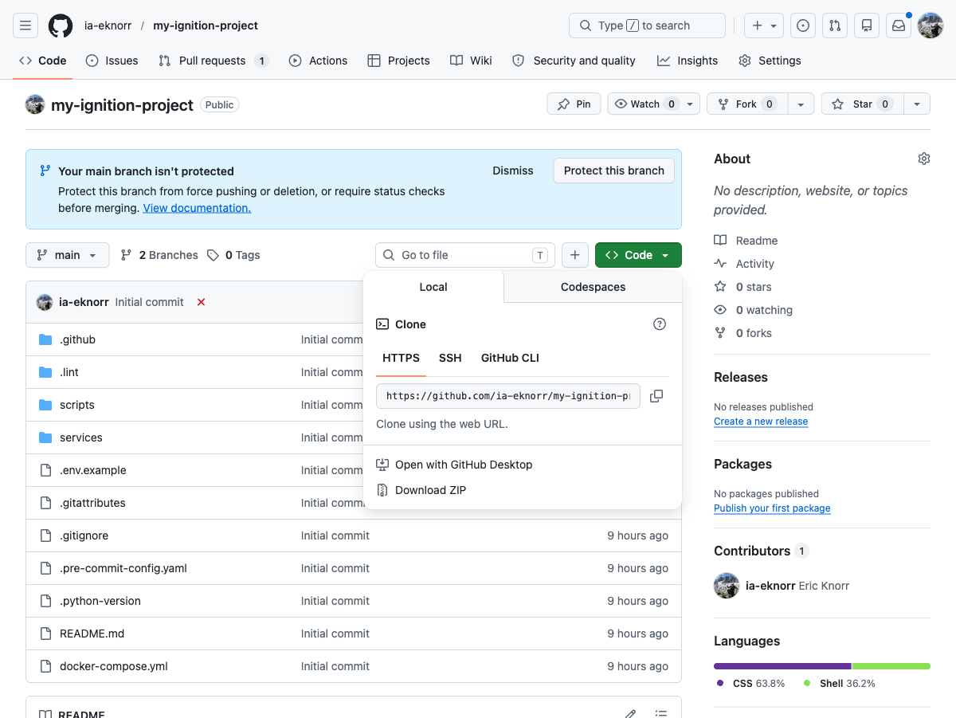Image resolution: width=956 pixels, height=718 pixels.
Task: Open the .github folder
Action: click(77, 339)
